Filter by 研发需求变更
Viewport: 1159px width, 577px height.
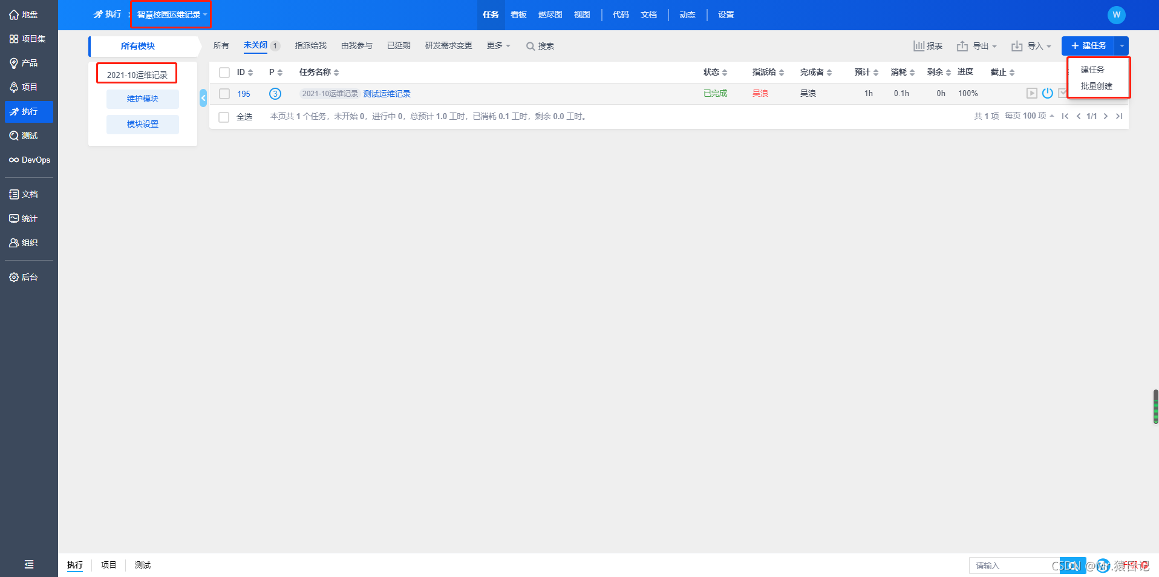point(449,46)
